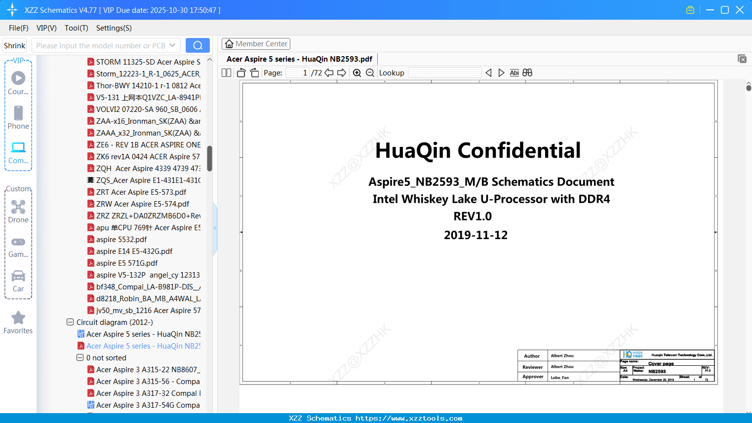Open Acer Aspire 3 A315-22 NB8607 file

click(x=144, y=370)
